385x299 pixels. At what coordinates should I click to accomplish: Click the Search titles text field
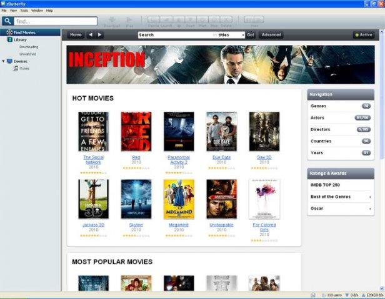click(175, 35)
